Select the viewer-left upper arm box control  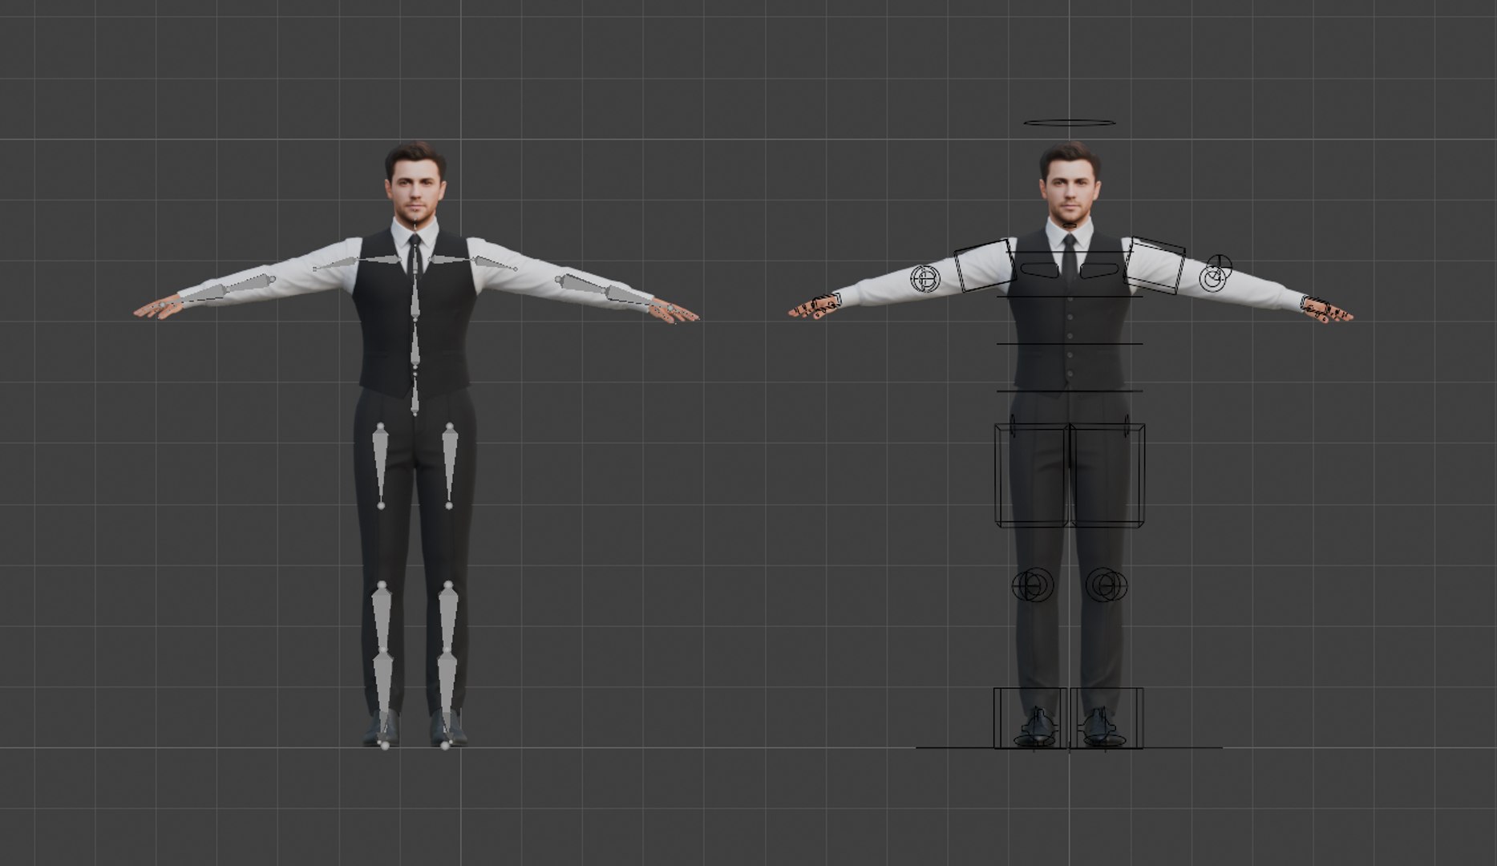984,265
